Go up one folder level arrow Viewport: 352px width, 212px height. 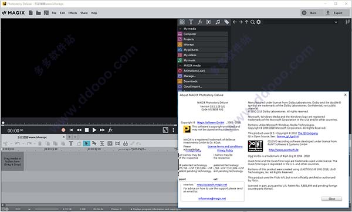pos(246,22)
